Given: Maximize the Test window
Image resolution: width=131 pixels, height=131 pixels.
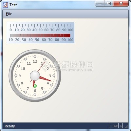Looking at the screenshot, I should (x=109, y=3).
